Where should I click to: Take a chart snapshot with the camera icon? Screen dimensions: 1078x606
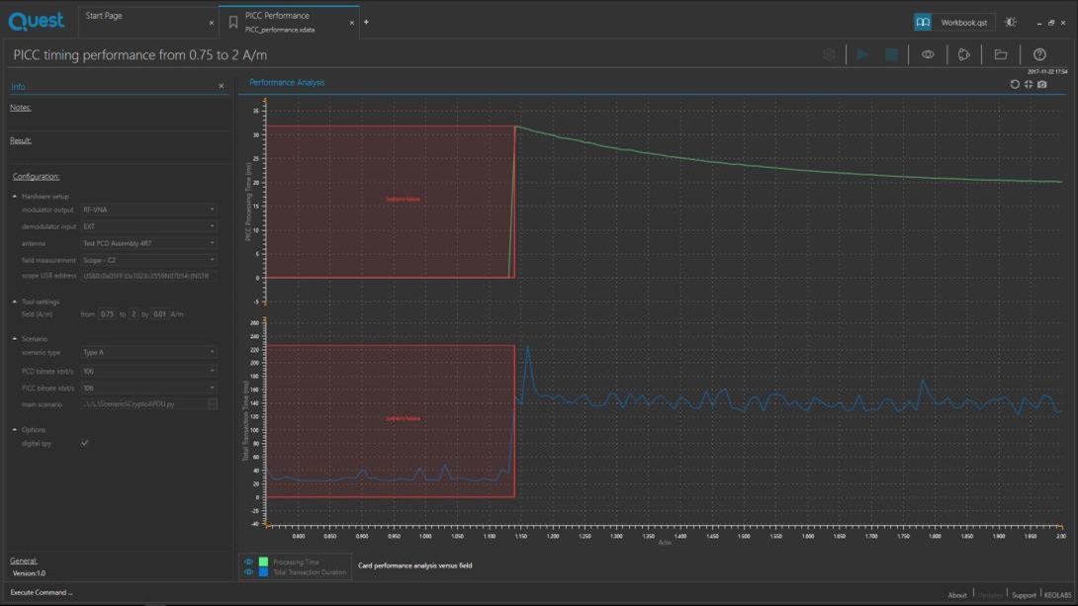[x=1042, y=84]
